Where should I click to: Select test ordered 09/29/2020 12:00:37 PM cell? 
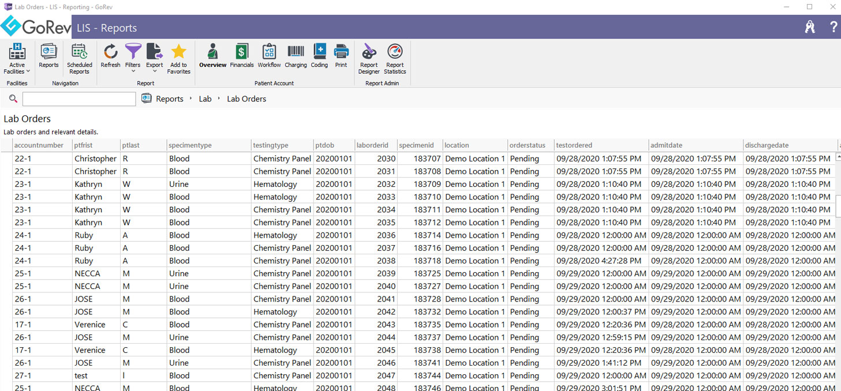pos(601,312)
